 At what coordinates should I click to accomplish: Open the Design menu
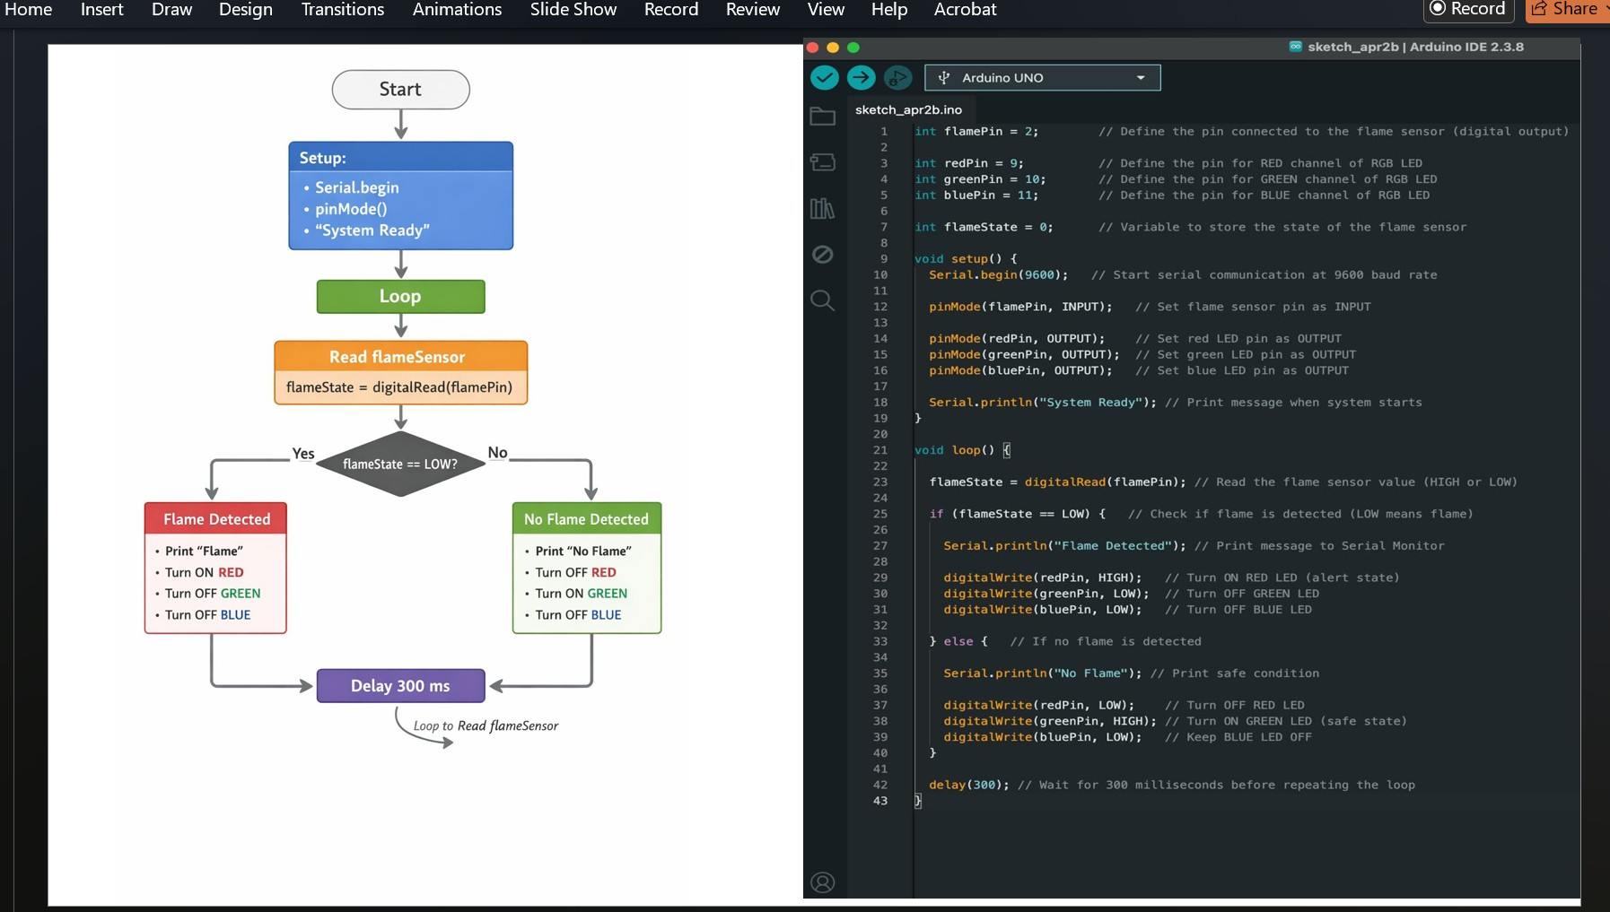point(245,10)
